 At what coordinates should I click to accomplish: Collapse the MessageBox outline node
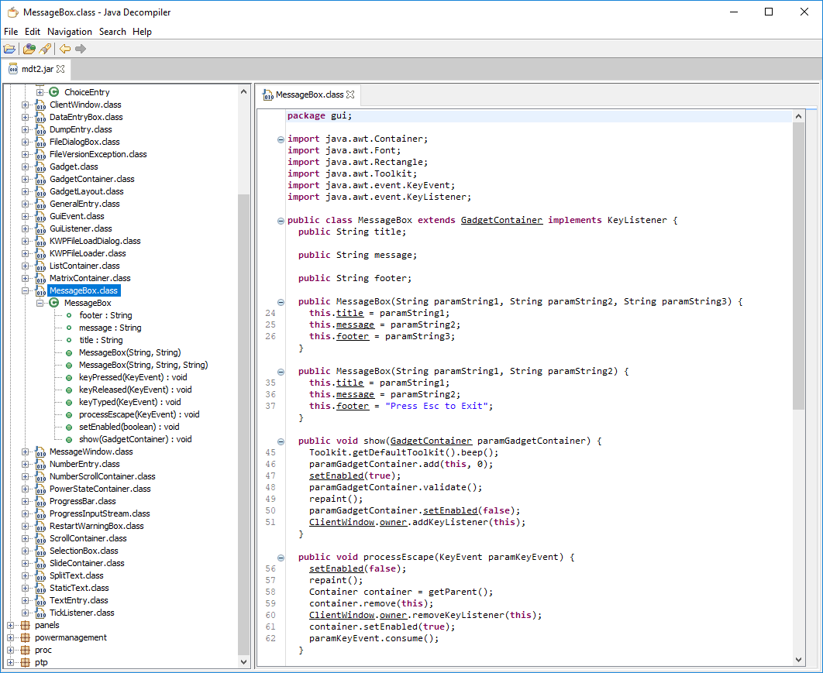coord(39,303)
